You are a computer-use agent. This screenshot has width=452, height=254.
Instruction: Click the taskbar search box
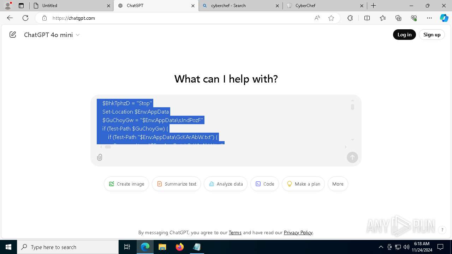tap(68, 247)
